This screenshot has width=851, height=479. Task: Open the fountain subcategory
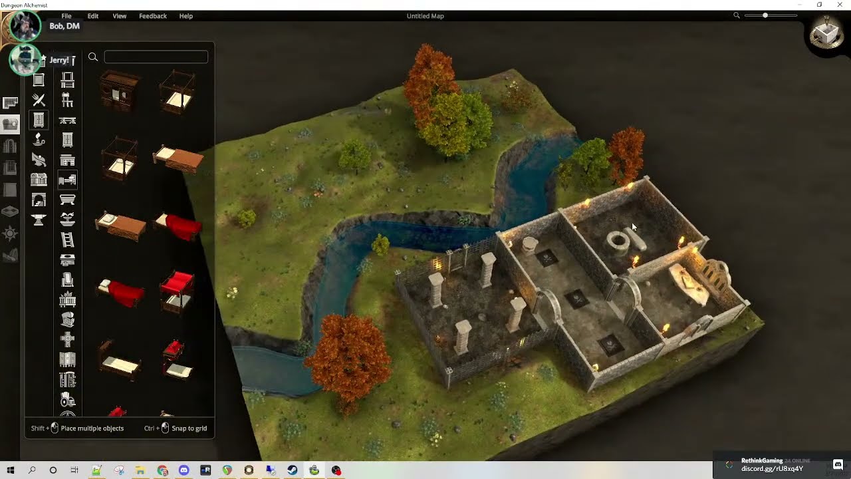coord(67,220)
